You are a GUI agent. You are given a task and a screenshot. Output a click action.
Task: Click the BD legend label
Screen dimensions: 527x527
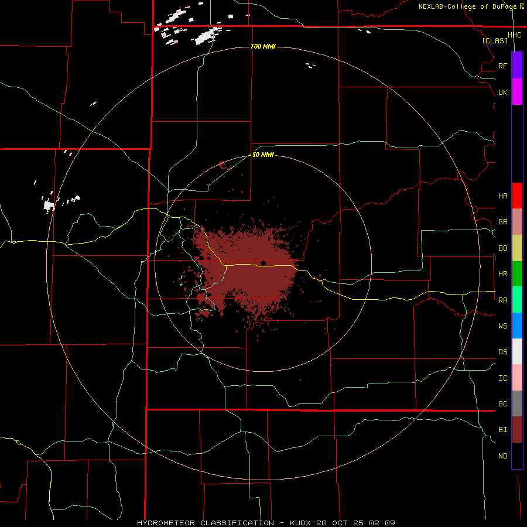click(502, 248)
